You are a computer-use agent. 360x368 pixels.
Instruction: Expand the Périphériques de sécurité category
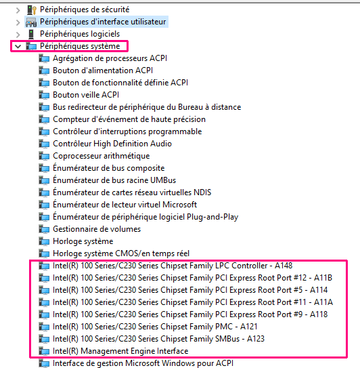[x=18, y=10]
